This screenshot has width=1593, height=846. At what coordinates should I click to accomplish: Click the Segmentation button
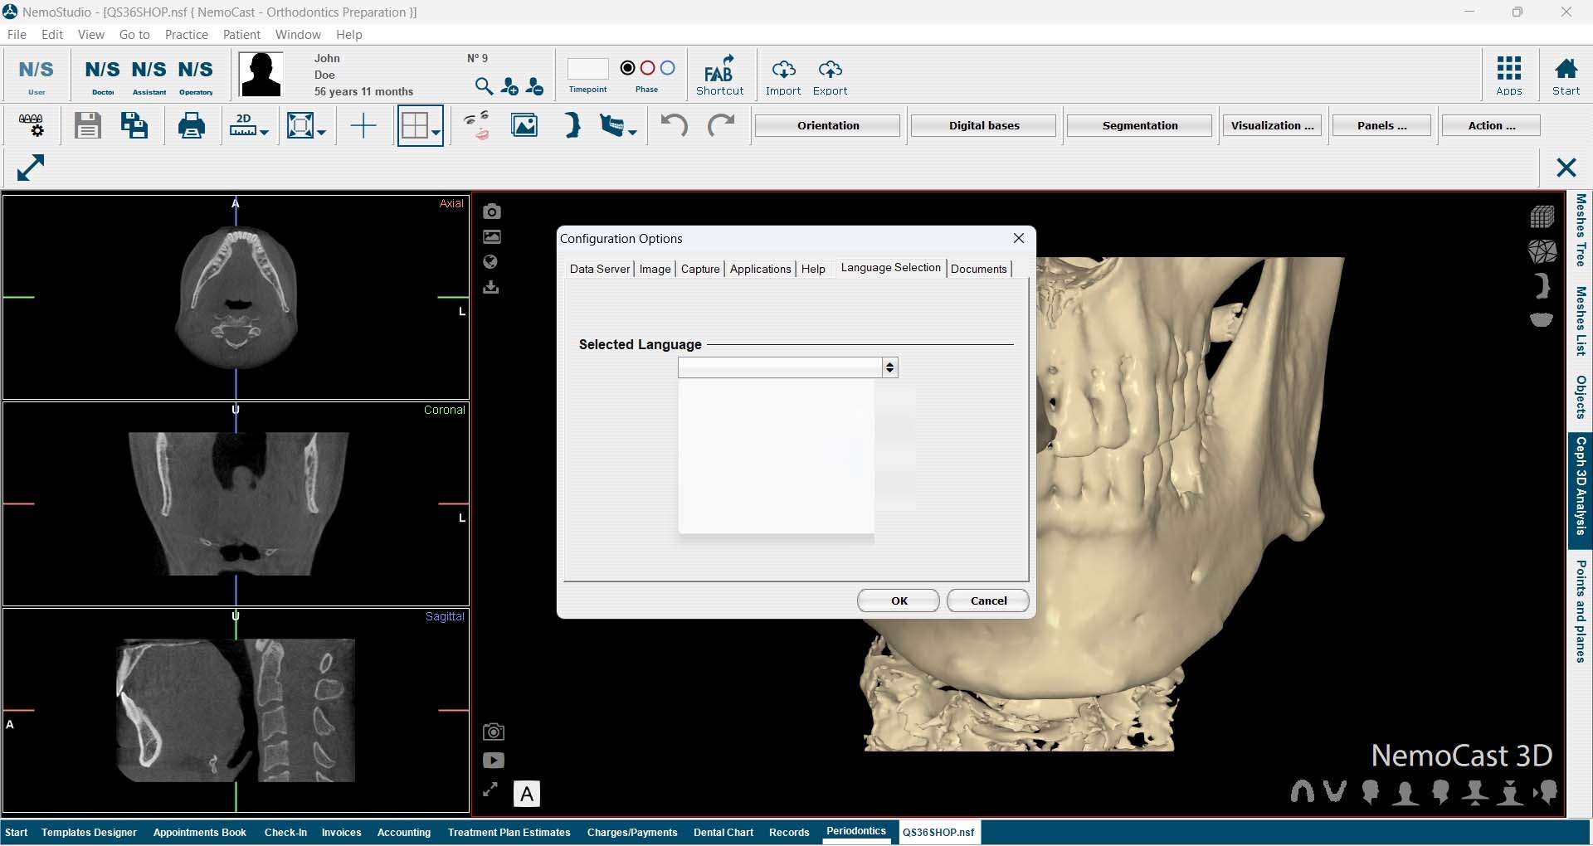pos(1139,126)
